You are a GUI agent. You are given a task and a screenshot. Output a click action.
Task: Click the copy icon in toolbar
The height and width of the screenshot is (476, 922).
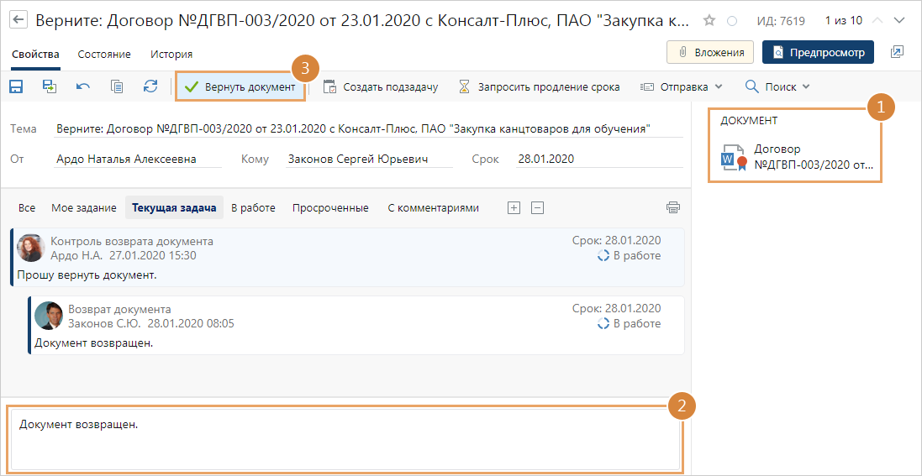pos(117,86)
